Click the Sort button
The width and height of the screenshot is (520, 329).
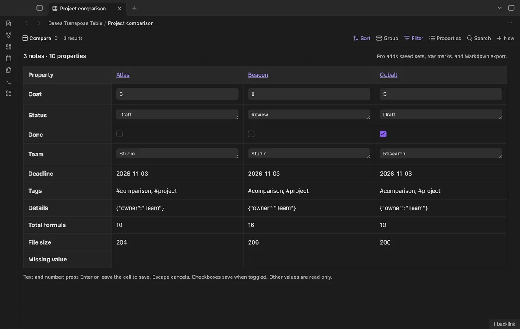click(362, 38)
